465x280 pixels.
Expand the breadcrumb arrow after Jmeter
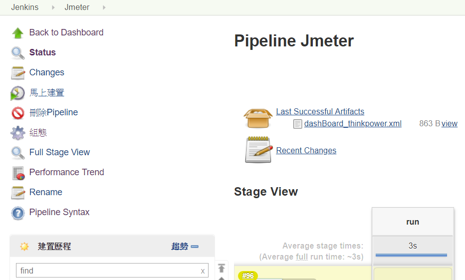(104, 7)
